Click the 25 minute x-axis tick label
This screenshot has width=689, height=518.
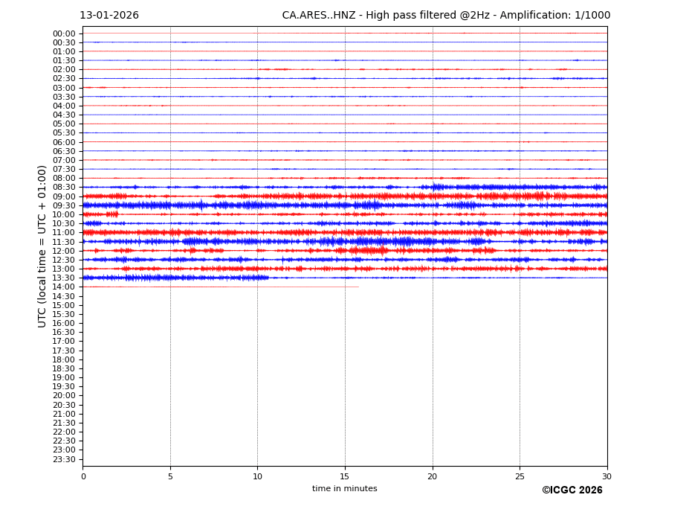[x=520, y=476]
